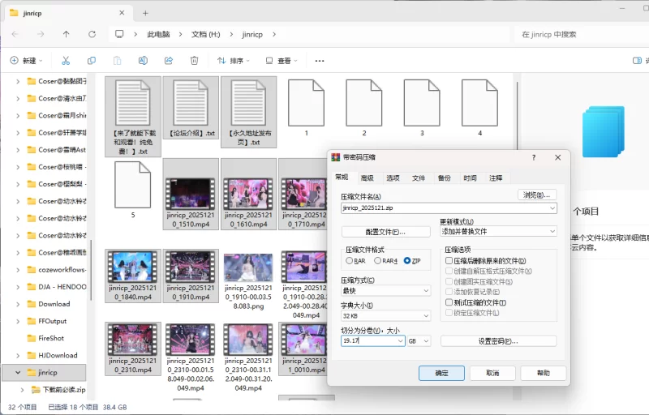Tick the 测试压缩的文件 checkbox
This screenshot has width=649, height=415.
pyautogui.click(x=449, y=302)
